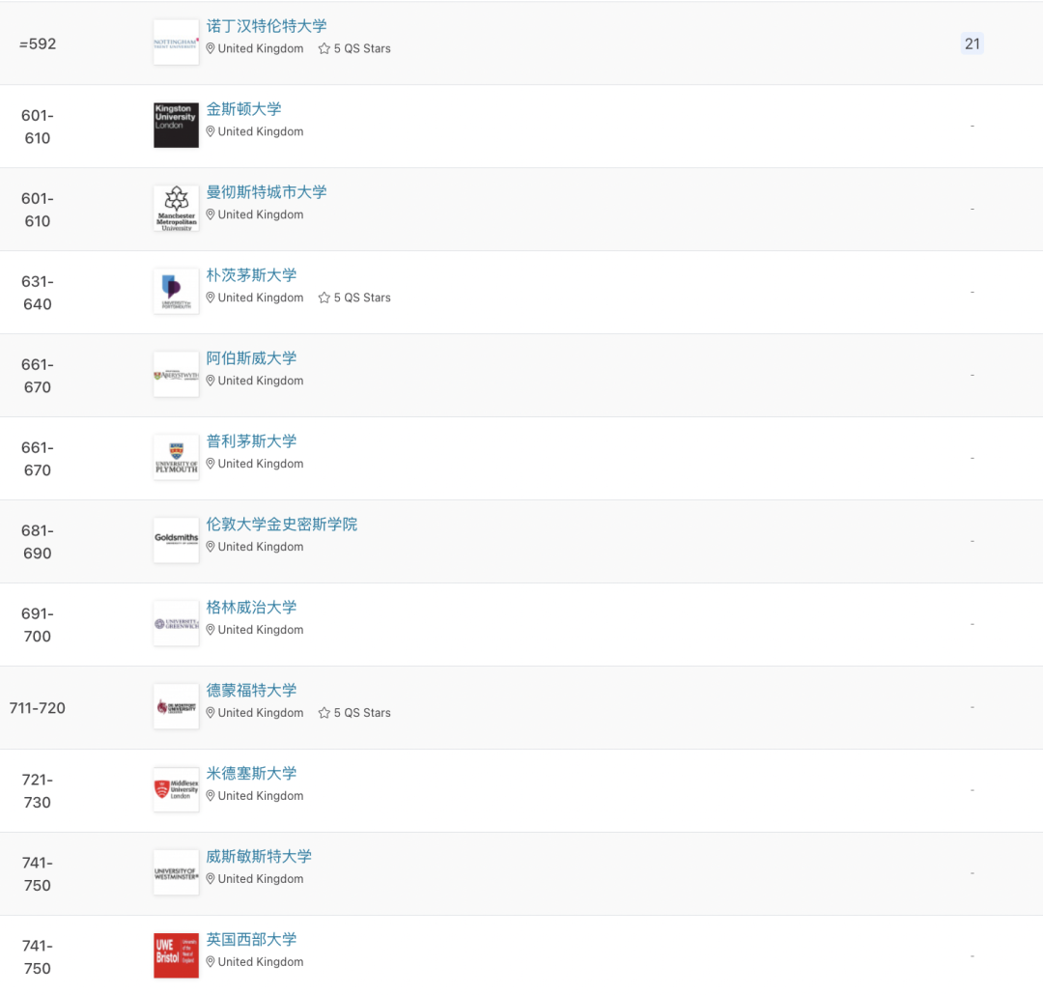Click rank "661-670" in the 阿伯斯威大学 row
Viewport: 1043px width, 995px height.
[x=38, y=376]
